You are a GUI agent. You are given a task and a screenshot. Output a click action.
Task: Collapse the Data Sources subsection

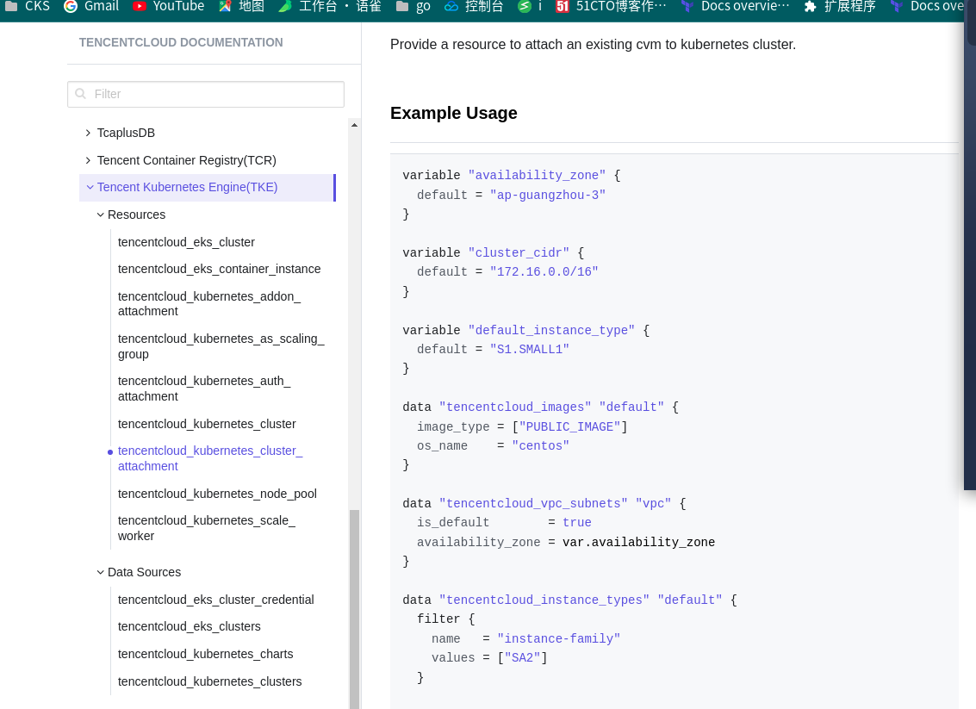(x=139, y=572)
